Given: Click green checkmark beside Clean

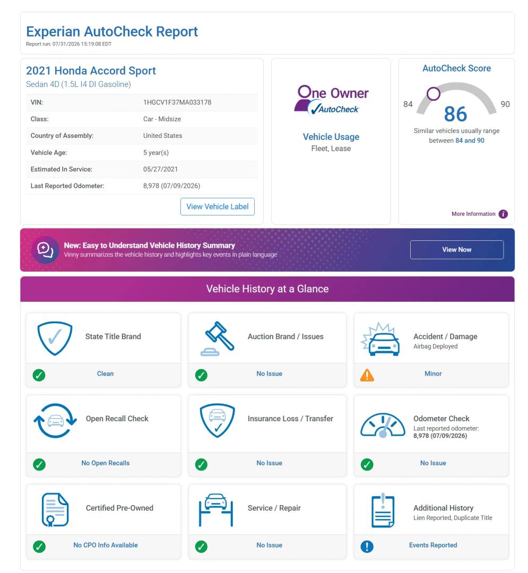Looking at the screenshot, I should tap(39, 375).
